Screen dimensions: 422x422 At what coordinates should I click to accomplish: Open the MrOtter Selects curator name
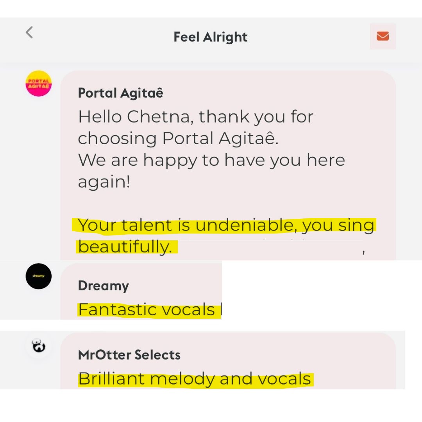[129, 355]
